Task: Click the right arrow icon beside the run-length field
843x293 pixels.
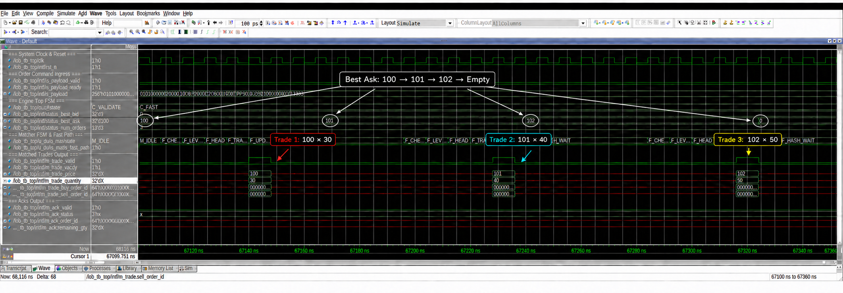Action: click(x=221, y=23)
